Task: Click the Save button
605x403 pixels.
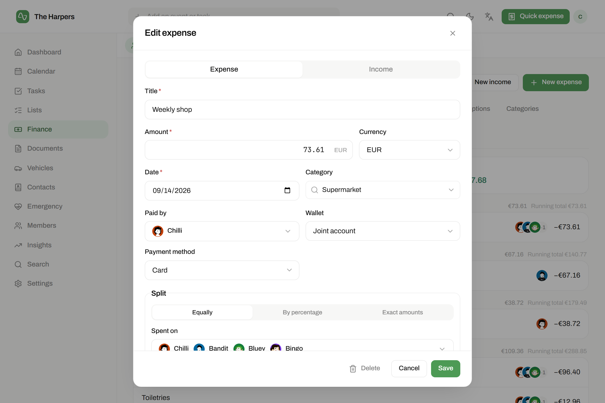Action: (x=445, y=368)
